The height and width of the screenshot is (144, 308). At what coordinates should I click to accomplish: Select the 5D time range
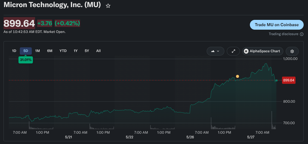coord(26,51)
